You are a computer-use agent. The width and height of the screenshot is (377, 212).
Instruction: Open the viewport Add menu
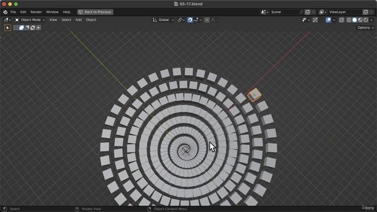(x=78, y=20)
